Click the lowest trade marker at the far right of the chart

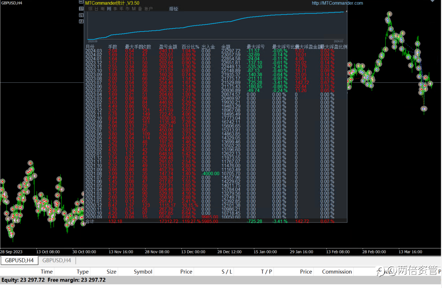point(424,109)
